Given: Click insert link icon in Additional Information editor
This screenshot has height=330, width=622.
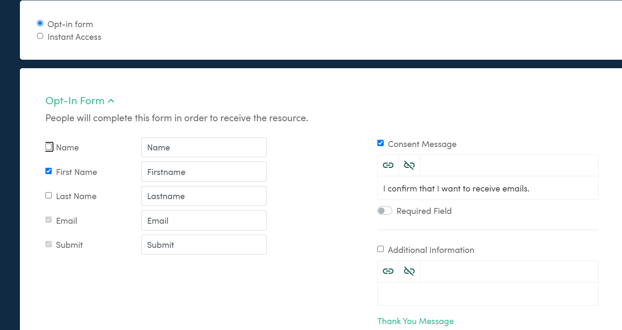Looking at the screenshot, I should point(388,271).
